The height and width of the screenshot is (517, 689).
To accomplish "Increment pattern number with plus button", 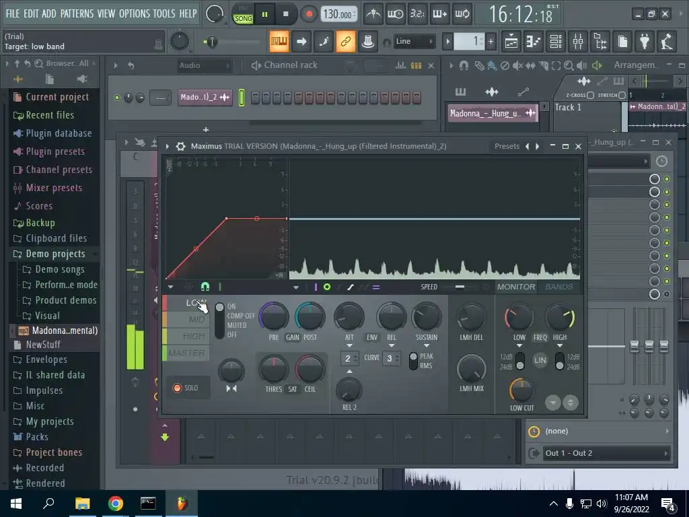I will point(491,41).
